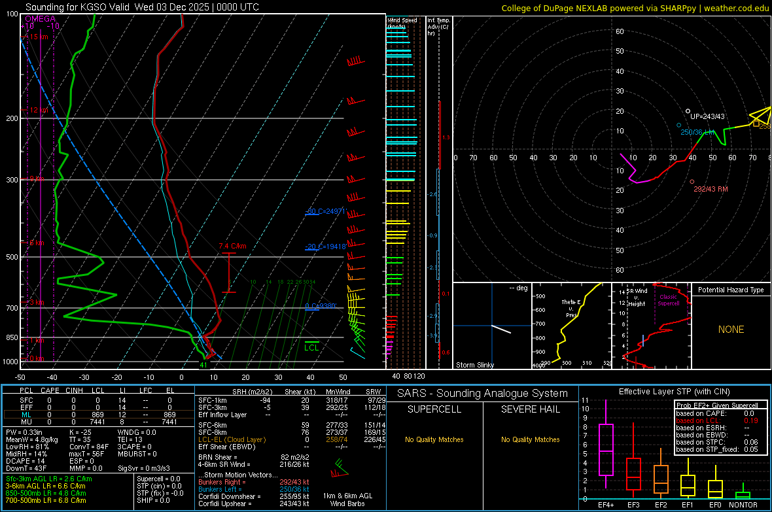This screenshot has width=772, height=512.
Task: Click 'K = -25' index value
Action: click(80, 432)
